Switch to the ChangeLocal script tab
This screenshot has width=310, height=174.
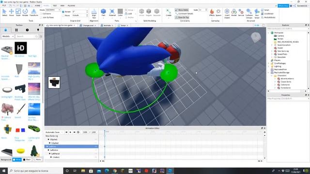pyautogui.click(x=88, y=25)
